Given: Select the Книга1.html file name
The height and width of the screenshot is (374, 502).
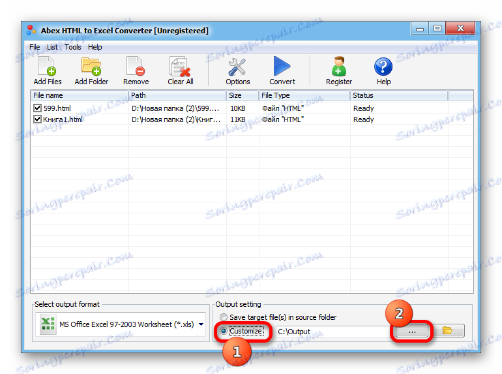Looking at the screenshot, I should (63, 119).
